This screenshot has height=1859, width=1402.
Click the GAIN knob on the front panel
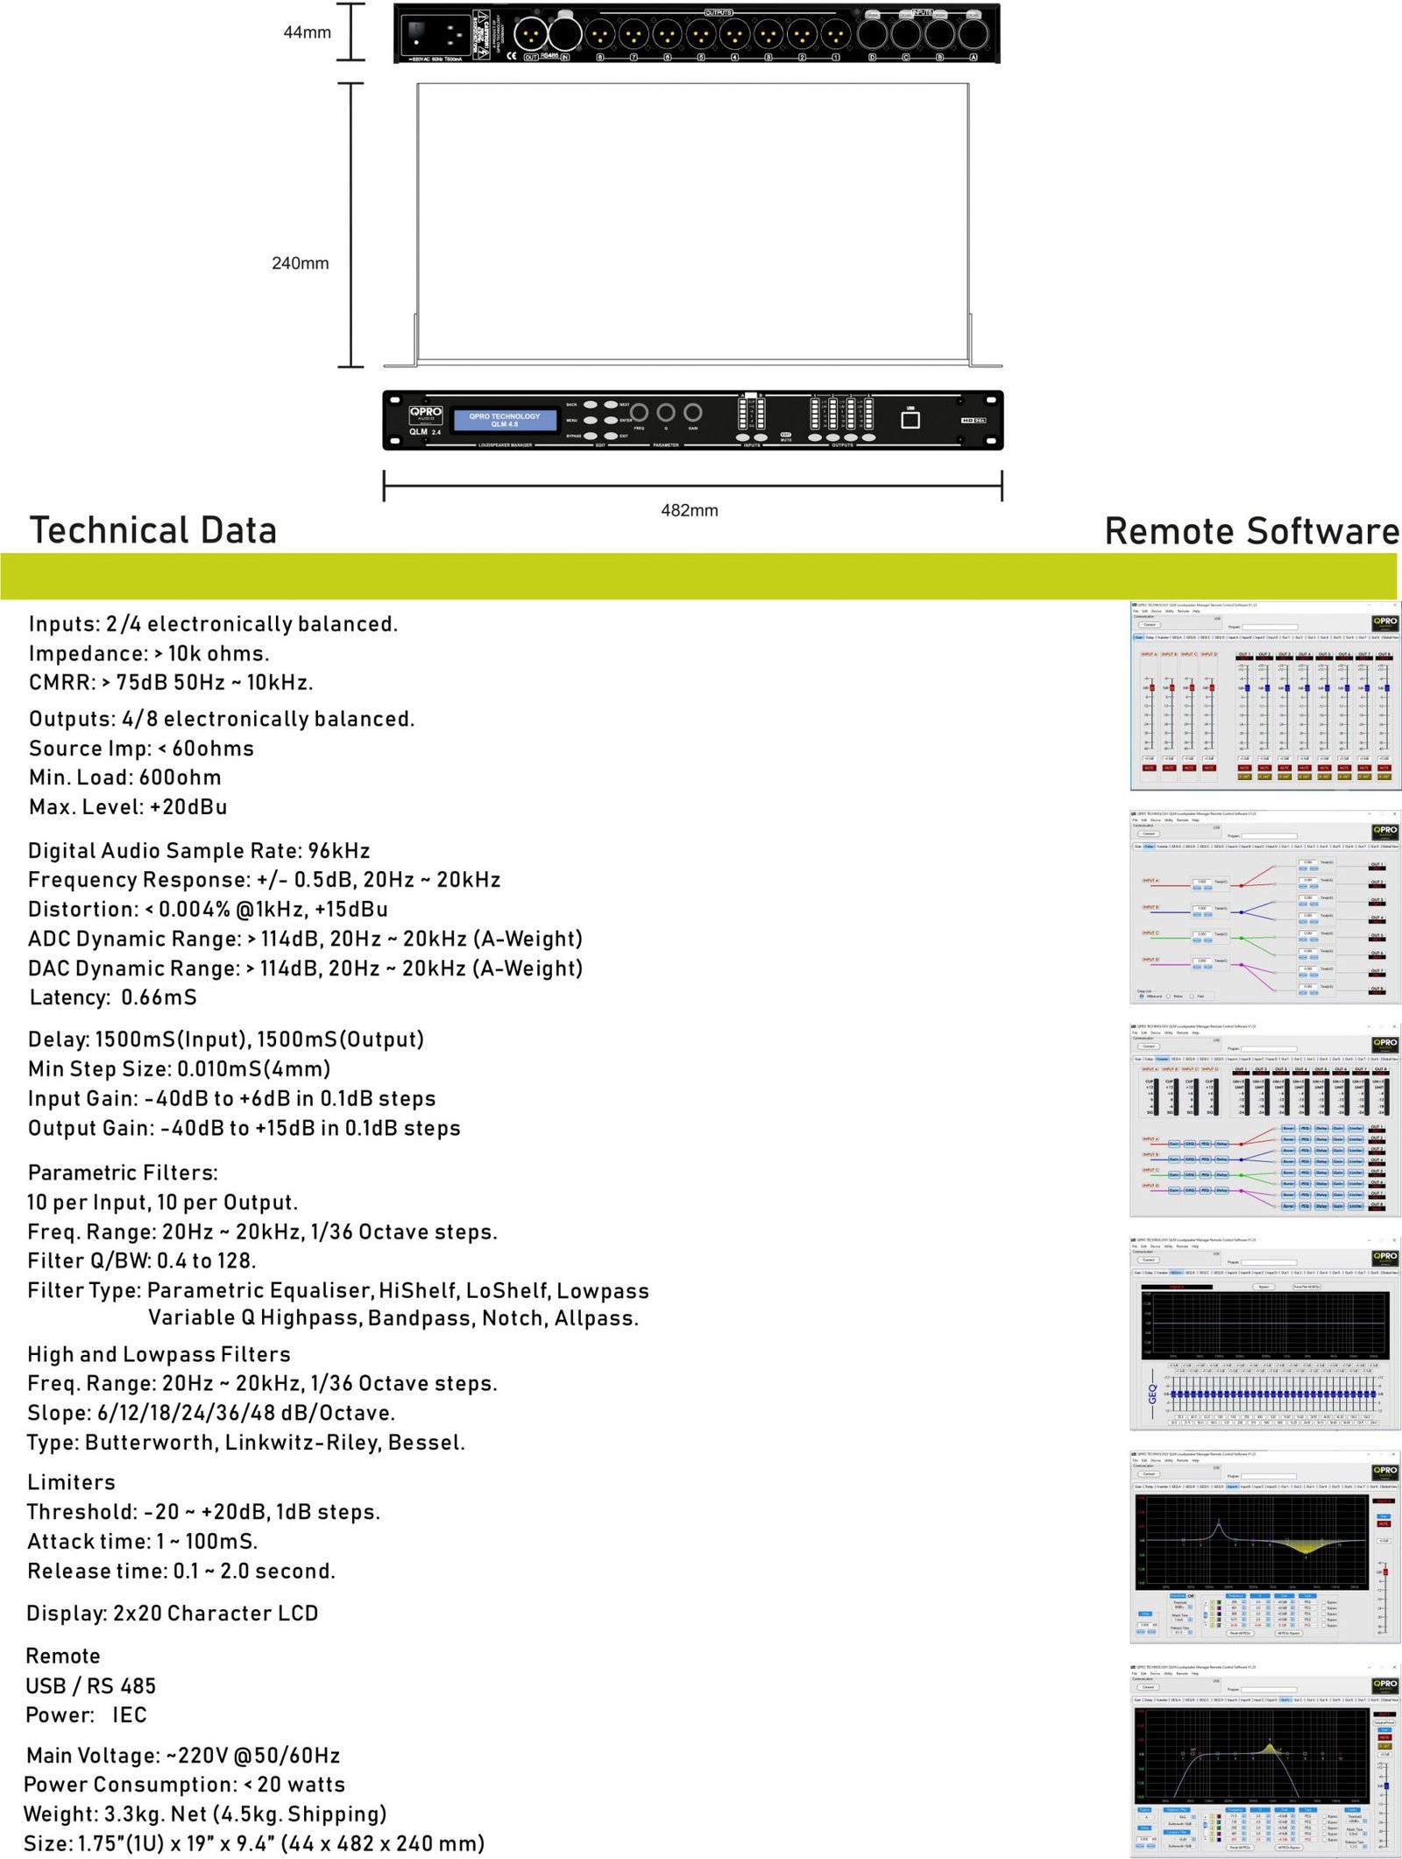point(692,412)
